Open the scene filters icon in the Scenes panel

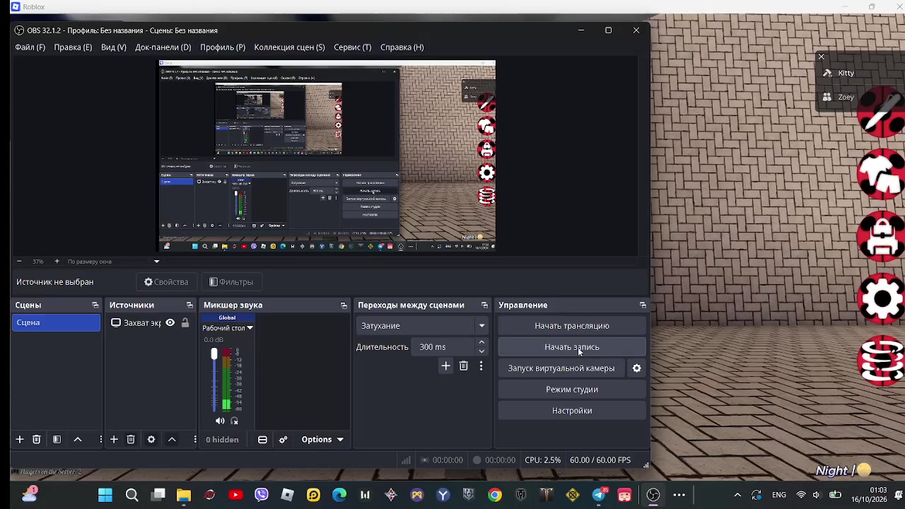(x=57, y=440)
